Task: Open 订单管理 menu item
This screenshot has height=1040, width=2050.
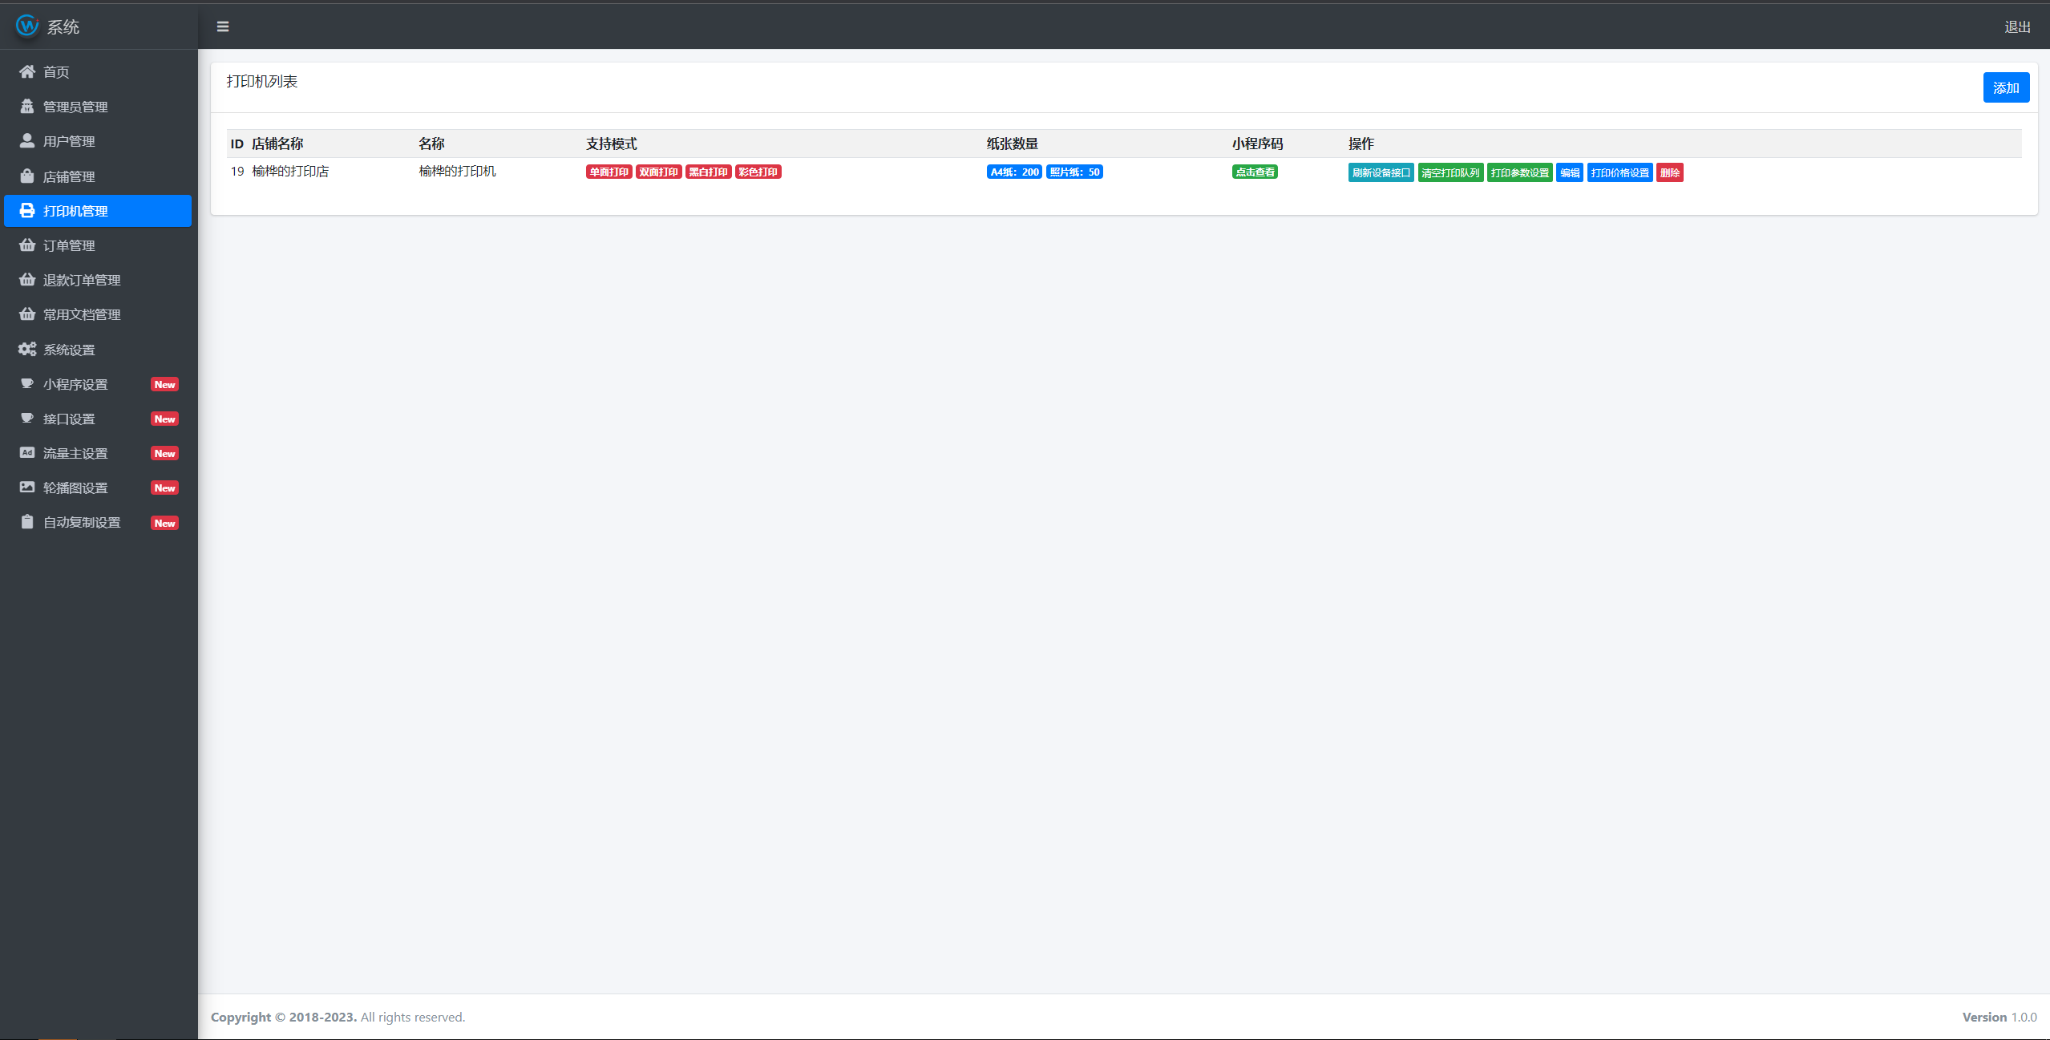Action: (x=98, y=245)
